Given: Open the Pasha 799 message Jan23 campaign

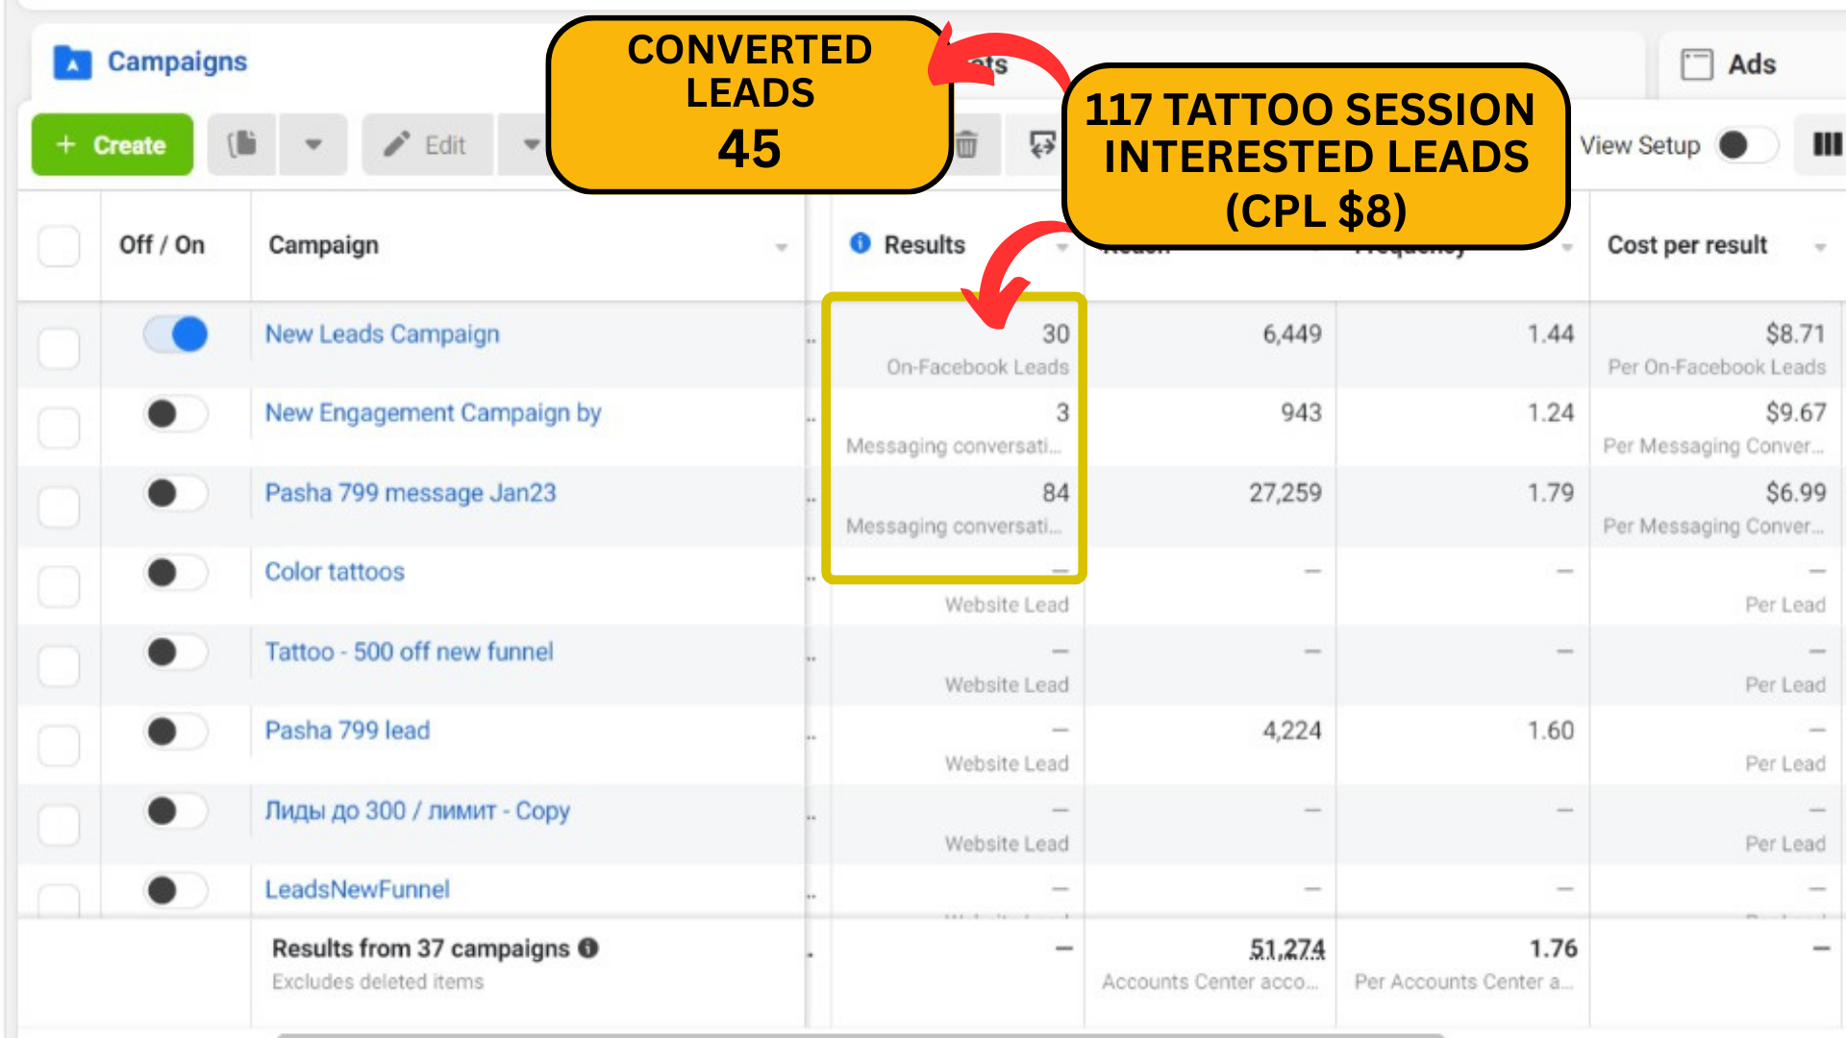Looking at the screenshot, I should tap(411, 493).
